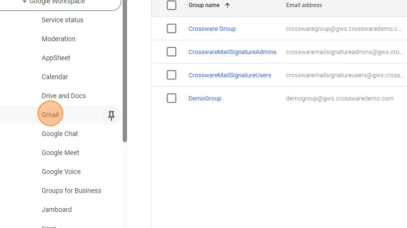Collapse the Google Workspace tree expander

24,2
